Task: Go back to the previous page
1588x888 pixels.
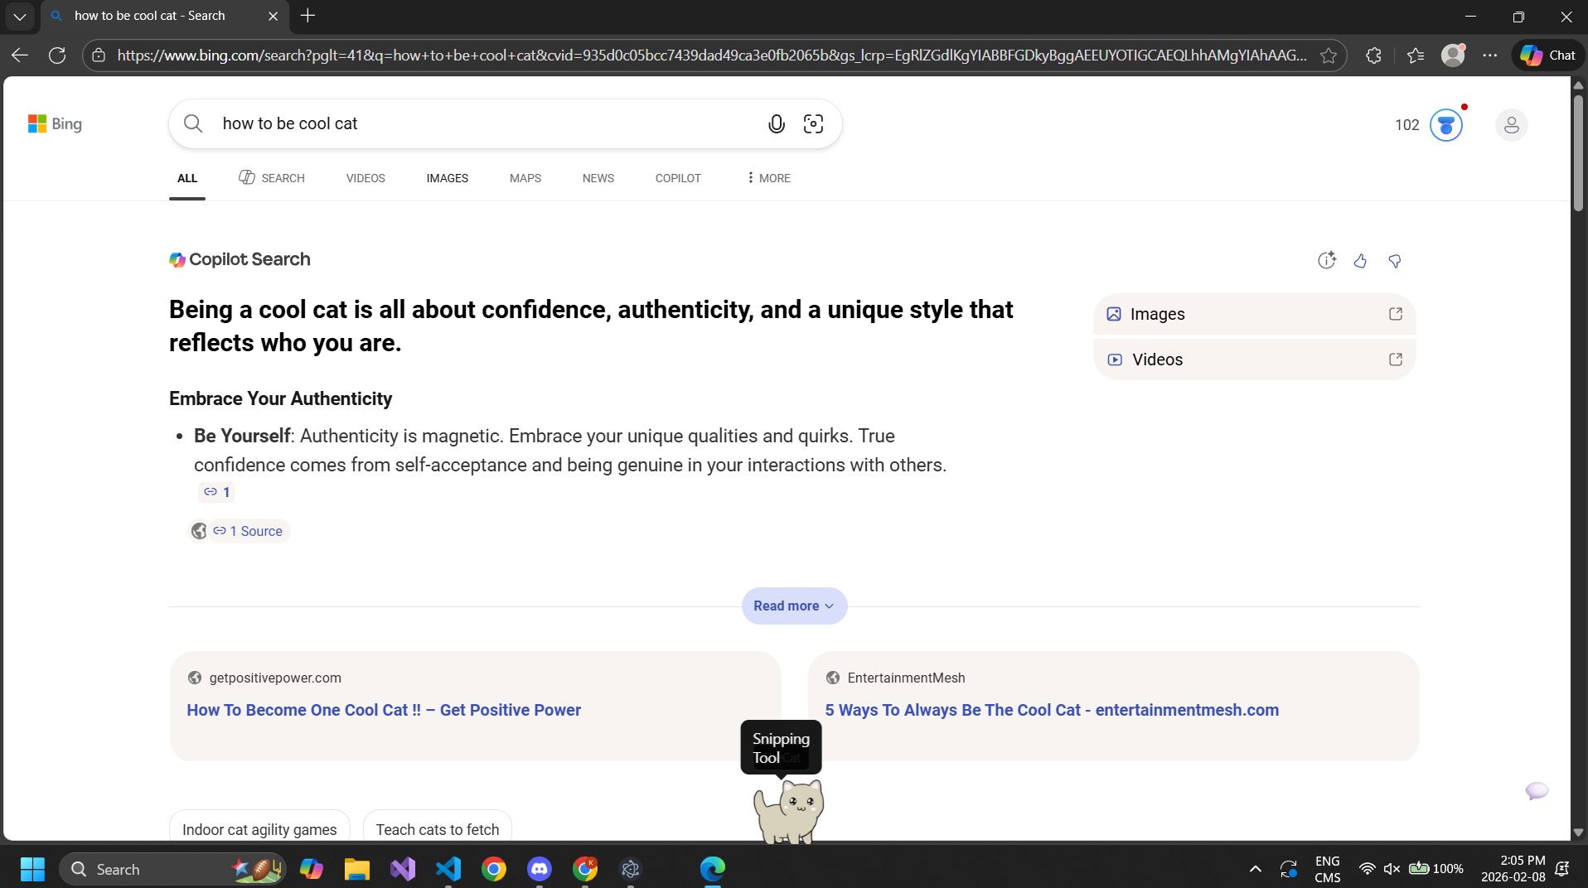Action: click(x=20, y=55)
